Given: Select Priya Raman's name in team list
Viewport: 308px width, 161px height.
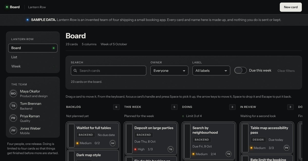Looking at the screenshot, I should coord(30,116).
